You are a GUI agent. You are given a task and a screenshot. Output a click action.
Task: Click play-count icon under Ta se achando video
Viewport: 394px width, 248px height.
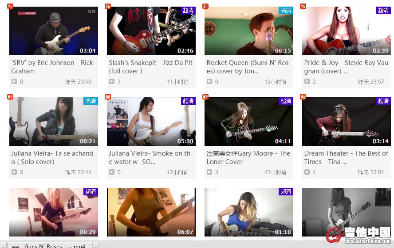pyautogui.click(x=14, y=172)
